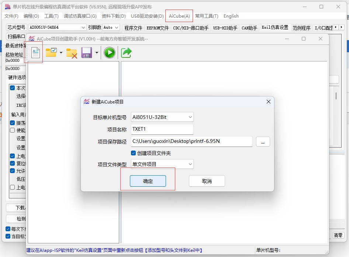Switch to the CDC/HID-串口助手 tab
The width and height of the screenshot is (349, 257).
[x=191, y=28]
